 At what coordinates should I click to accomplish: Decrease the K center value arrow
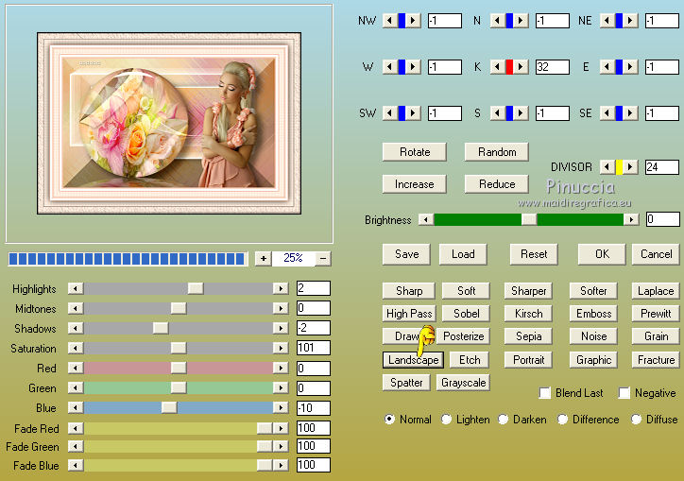pyautogui.click(x=497, y=67)
